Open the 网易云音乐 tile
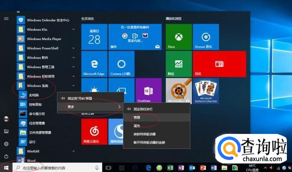Viewport: 292px width, 172px height. (94, 132)
